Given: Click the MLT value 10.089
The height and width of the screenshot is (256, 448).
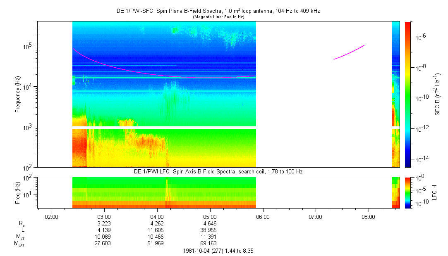Looking at the screenshot, I should click(x=104, y=237).
